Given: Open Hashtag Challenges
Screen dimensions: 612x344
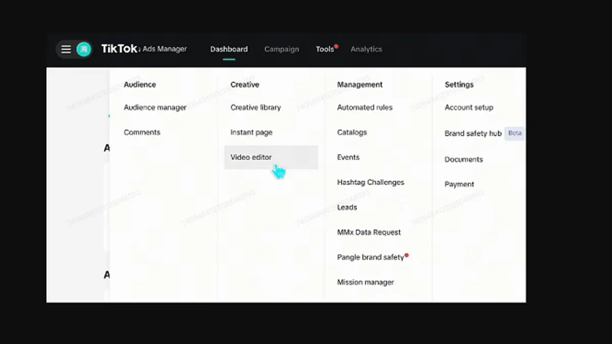Looking at the screenshot, I should [x=371, y=182].
